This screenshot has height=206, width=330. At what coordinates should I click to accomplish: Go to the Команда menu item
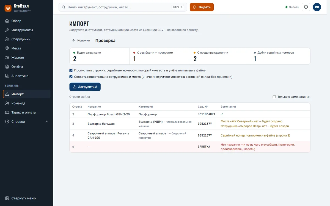tap(26, 103)
